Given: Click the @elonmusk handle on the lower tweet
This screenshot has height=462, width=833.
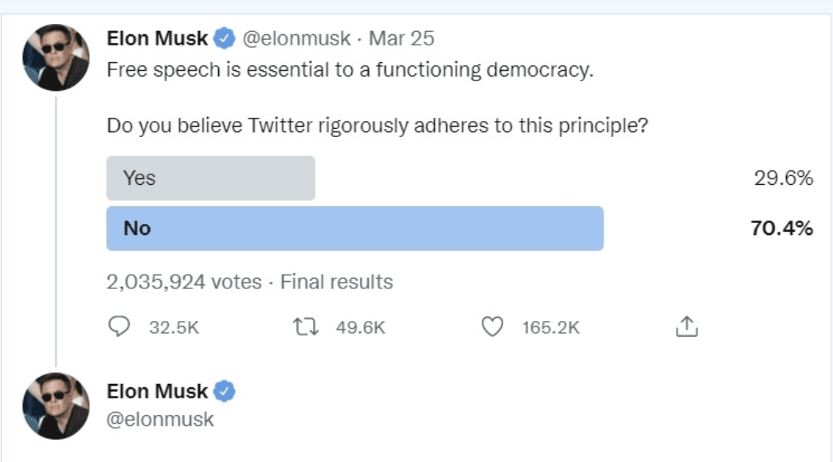Looking at the screenshot, I should (160, 419).
